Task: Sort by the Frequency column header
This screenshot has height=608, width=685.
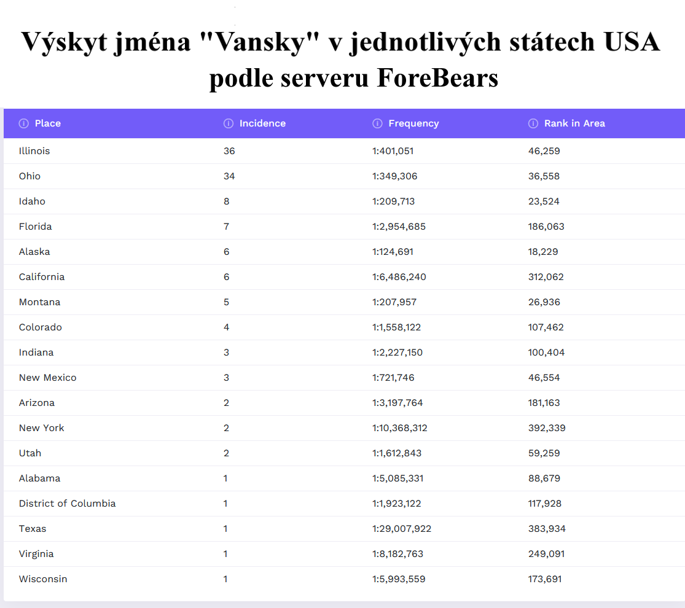Action: coord(413,123)
